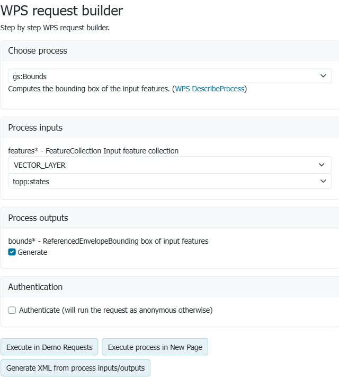Click the Process outputs section header

point(38,218)
